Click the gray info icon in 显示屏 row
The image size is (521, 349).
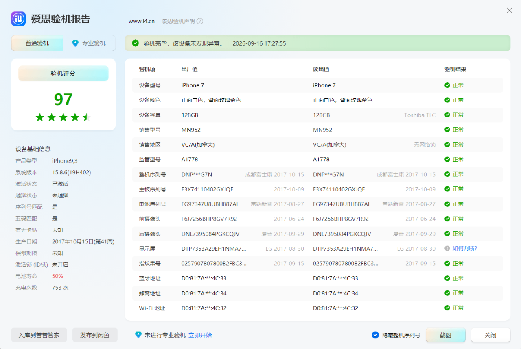pyautogui.click(x=447, y=248)
